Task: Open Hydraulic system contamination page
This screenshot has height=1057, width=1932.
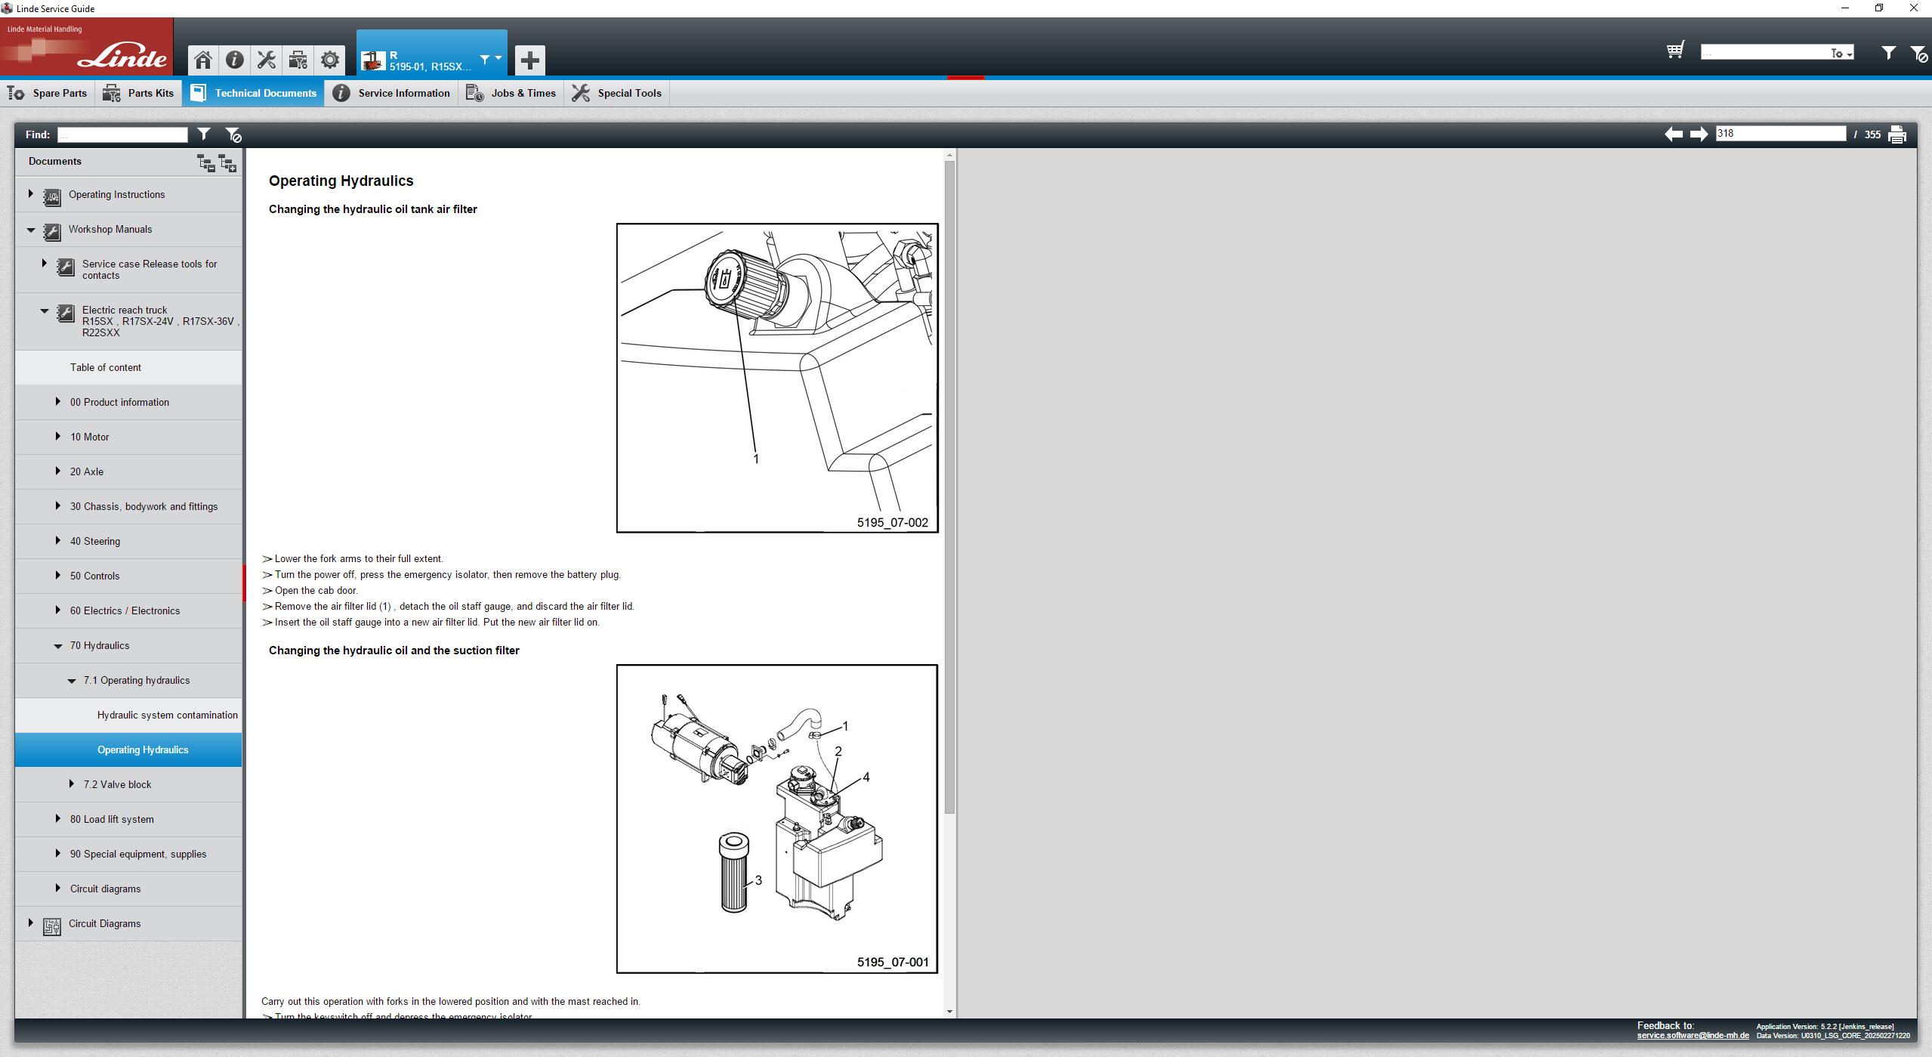Action: (128, 715)
